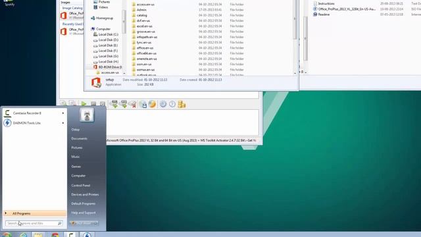421x237 pixels.
Task: Click the Burn image disc icon
Action: coord(152,104)
